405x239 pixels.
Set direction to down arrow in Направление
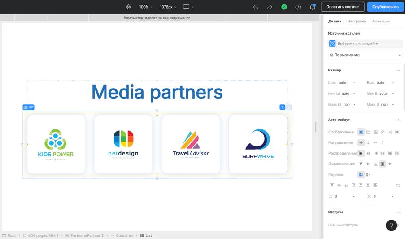(x=368, y=142)
